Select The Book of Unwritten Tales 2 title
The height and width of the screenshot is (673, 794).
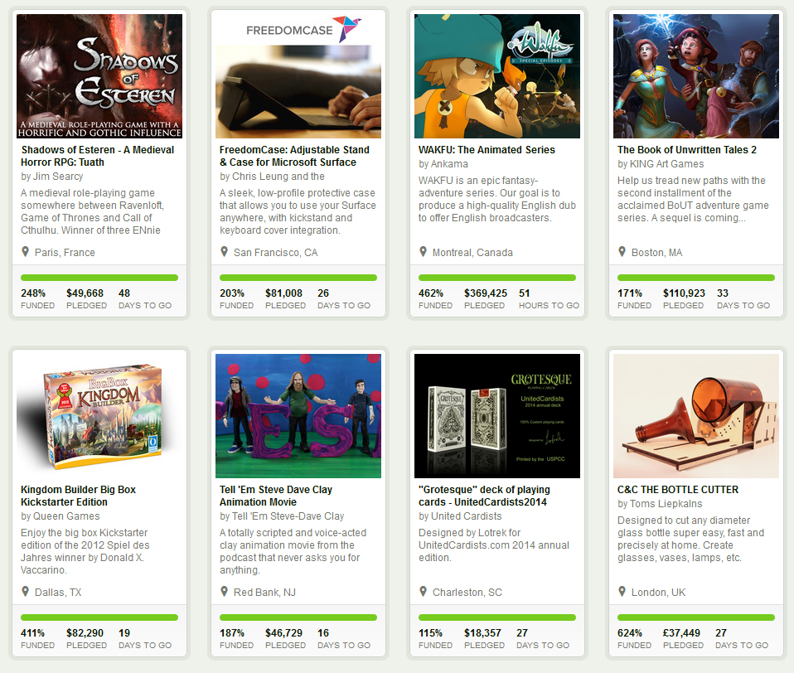686,150
